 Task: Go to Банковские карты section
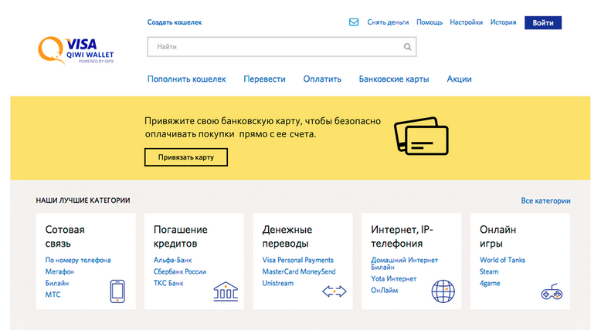394,79
